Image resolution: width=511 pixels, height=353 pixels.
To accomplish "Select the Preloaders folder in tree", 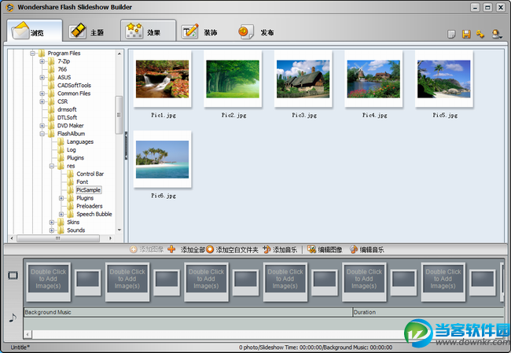I will point(89,206).
